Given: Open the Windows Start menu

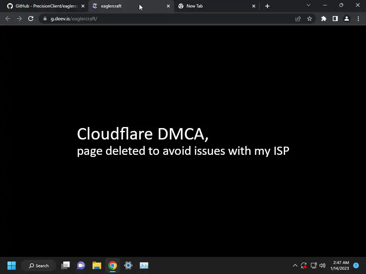Looking at the screenshot, I should pyautogui.click(x=11, y=265).
